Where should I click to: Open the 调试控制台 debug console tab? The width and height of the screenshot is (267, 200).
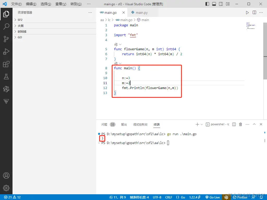pos(140,124)
